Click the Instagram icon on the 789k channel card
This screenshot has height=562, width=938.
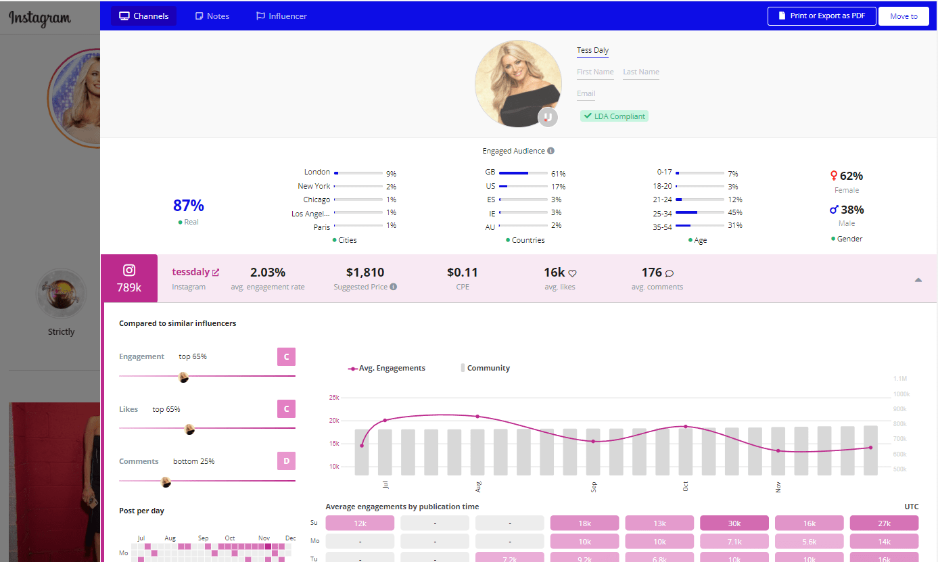[x=129, y=271]
